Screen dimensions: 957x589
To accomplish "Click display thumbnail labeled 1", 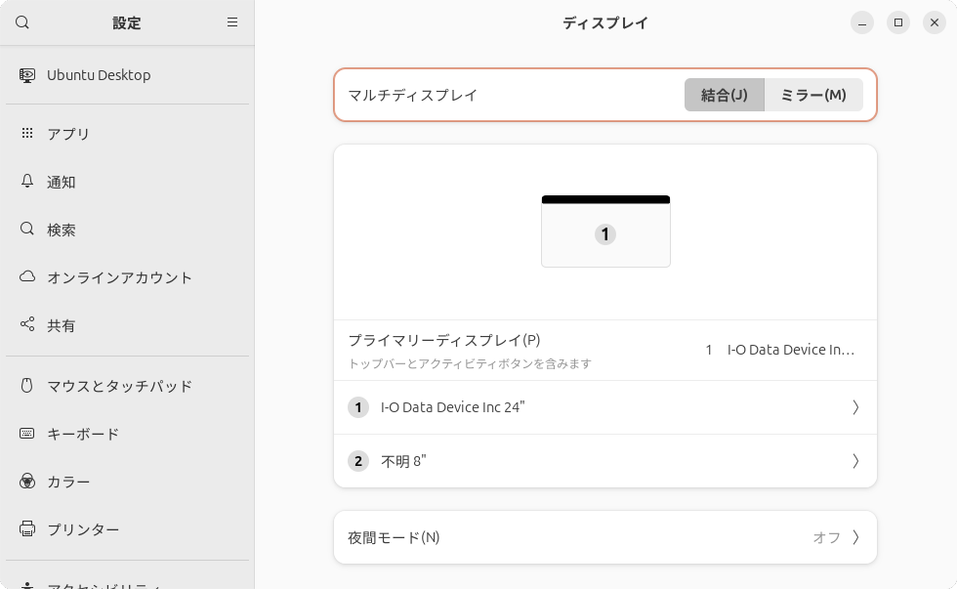I will pos(605,231).
